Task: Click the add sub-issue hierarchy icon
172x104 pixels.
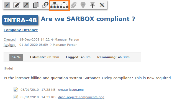Action: coord(64,5)
